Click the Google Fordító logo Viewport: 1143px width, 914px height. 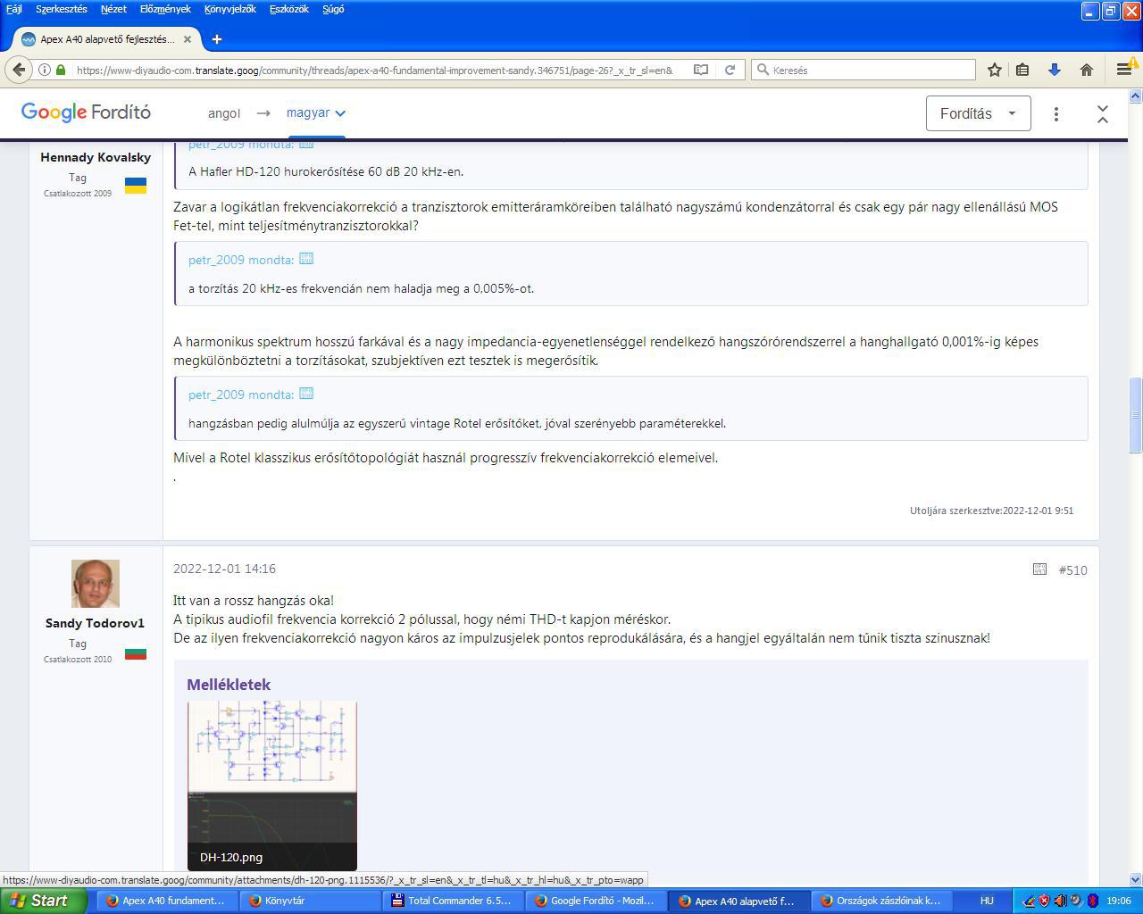click(86, 112)
